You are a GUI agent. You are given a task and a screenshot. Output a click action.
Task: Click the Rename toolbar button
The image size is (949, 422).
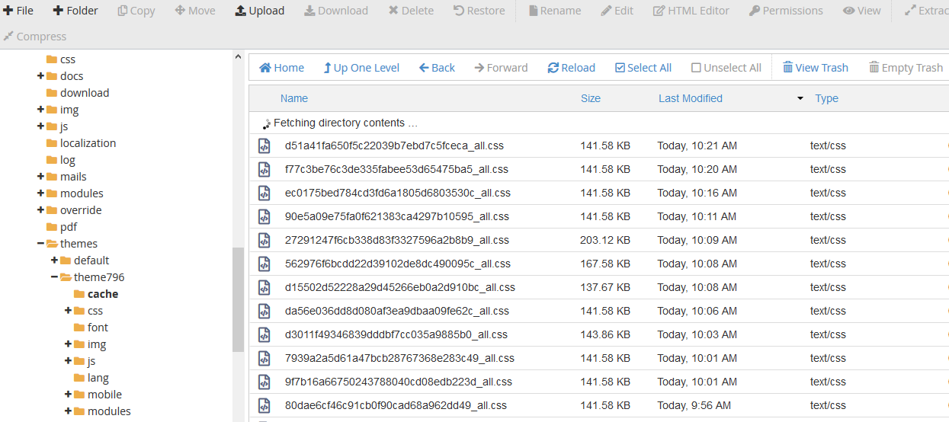click(554, 11)
